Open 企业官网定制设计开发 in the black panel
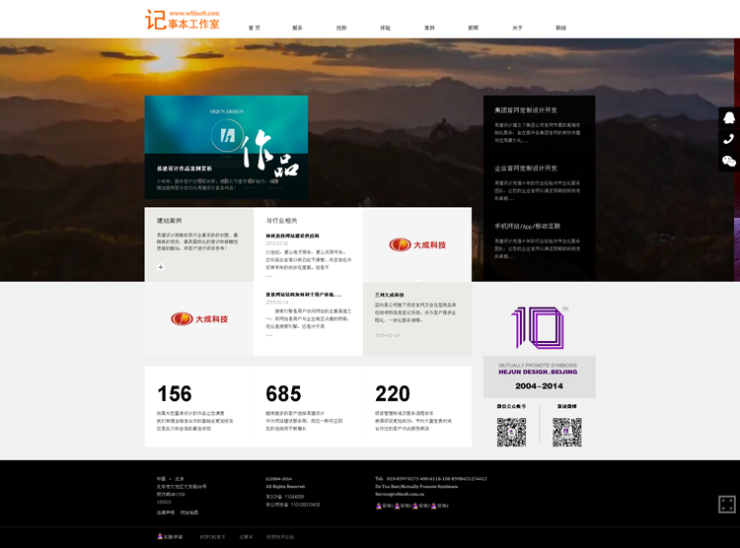The width and height of the screenshot is (740, 548). click(526, 169)
